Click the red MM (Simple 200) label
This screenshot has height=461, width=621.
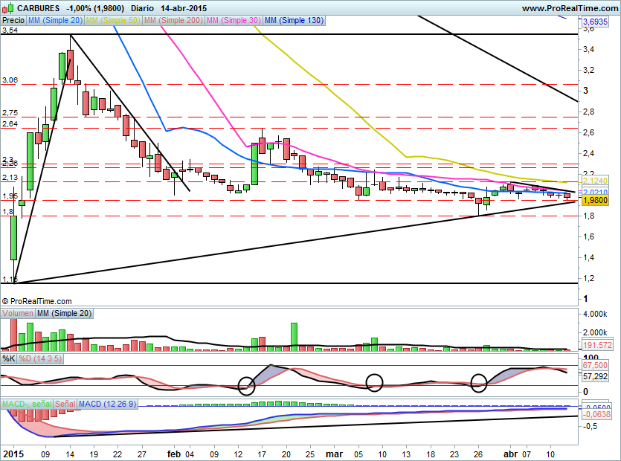[x=172, y=21]
